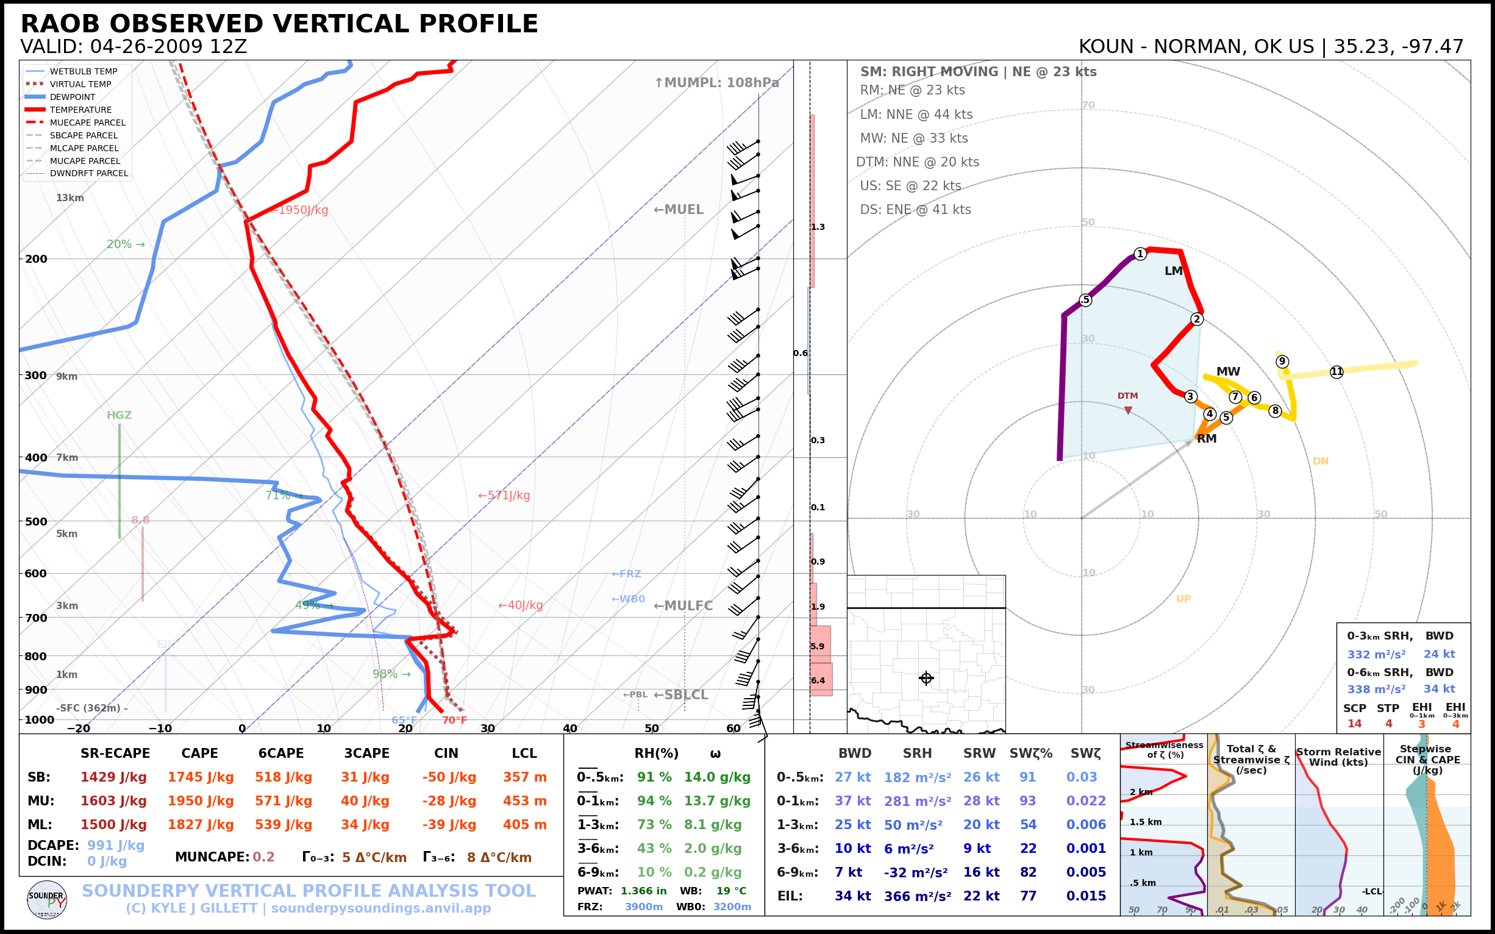Click the HGZ layer label
This screenshot has width=1495, height=934.
click(x=120, y=415)
